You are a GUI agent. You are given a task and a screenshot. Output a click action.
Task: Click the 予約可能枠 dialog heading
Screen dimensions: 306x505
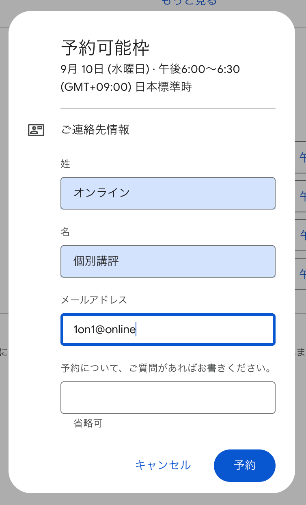pos(105,48)
